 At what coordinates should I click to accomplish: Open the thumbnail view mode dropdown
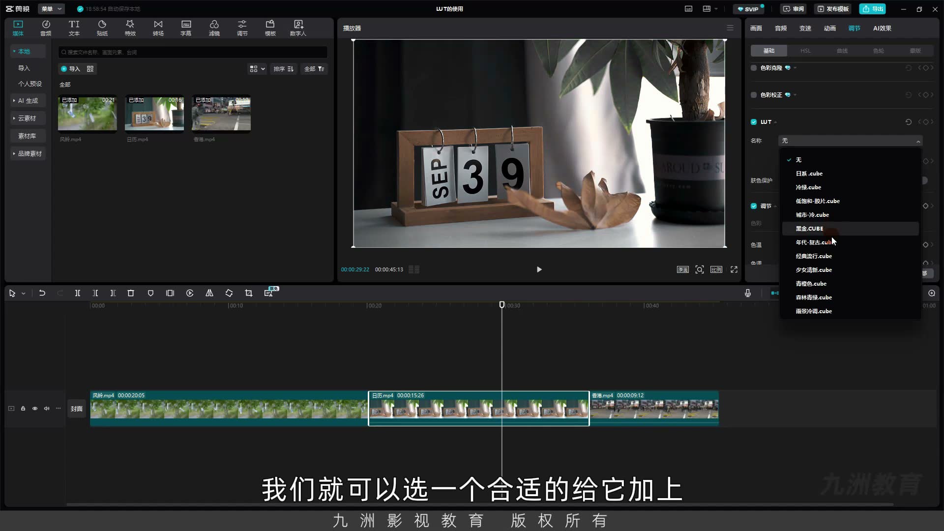click(257, 69)
